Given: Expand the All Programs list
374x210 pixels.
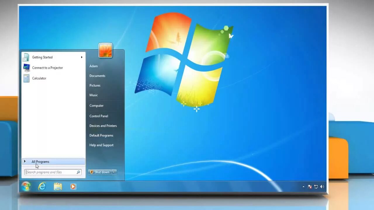Looking at the screenshot, I should point(53,162).
